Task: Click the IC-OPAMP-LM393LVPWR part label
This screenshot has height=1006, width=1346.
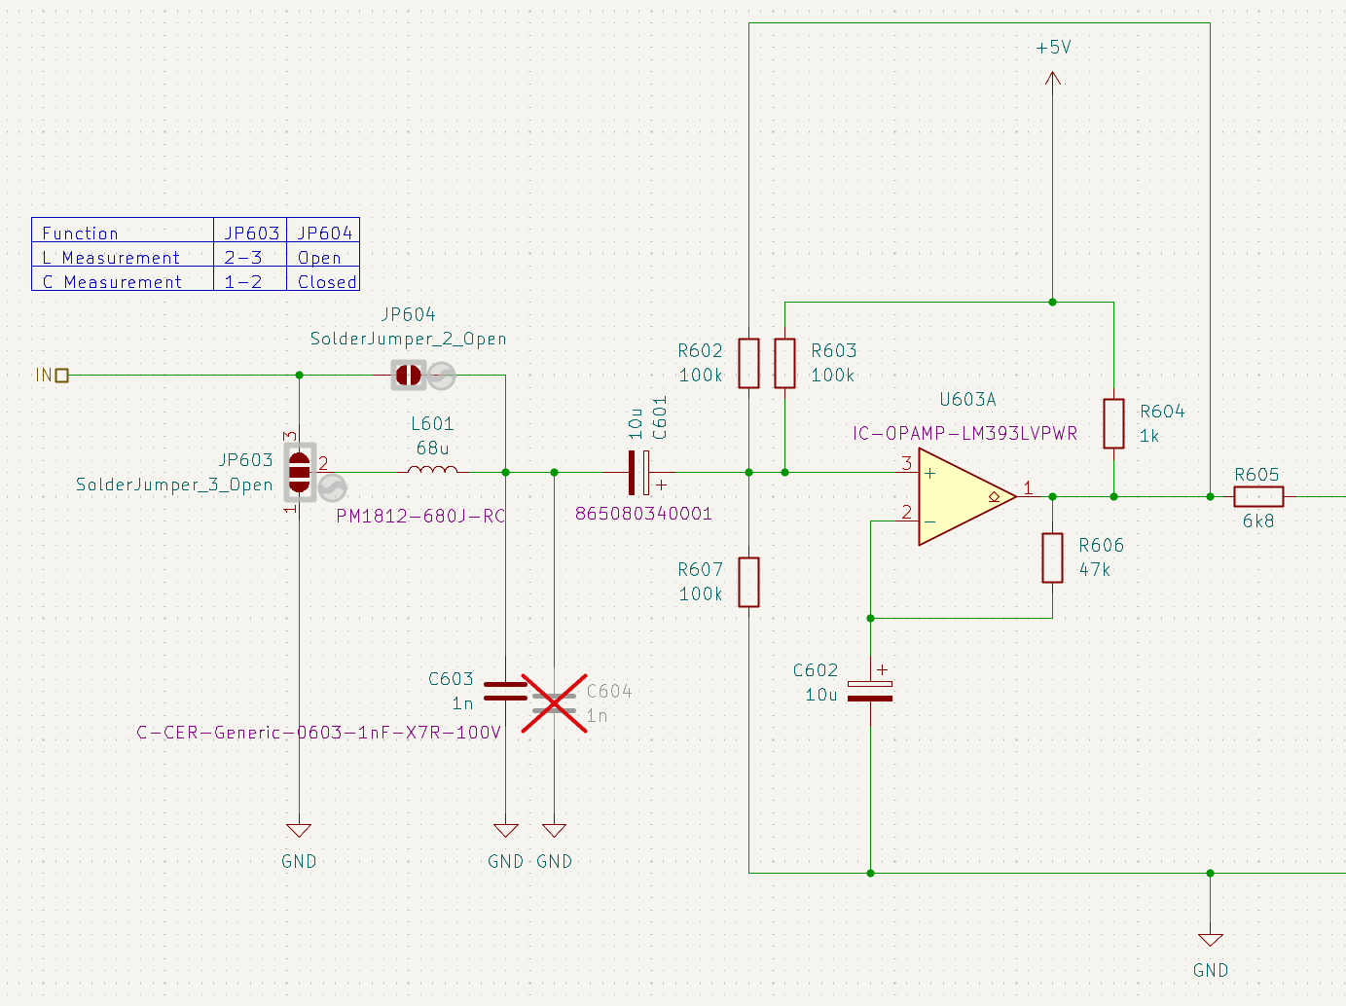Action: (964, 433)
